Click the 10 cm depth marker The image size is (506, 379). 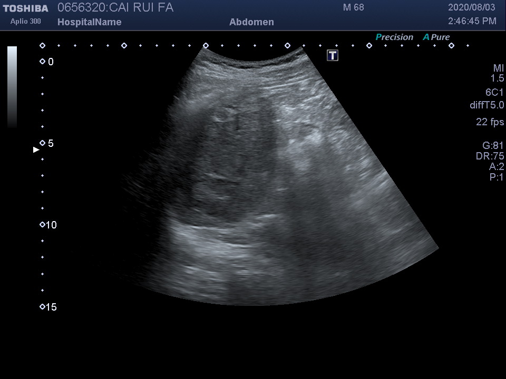[x=48, y=225]
